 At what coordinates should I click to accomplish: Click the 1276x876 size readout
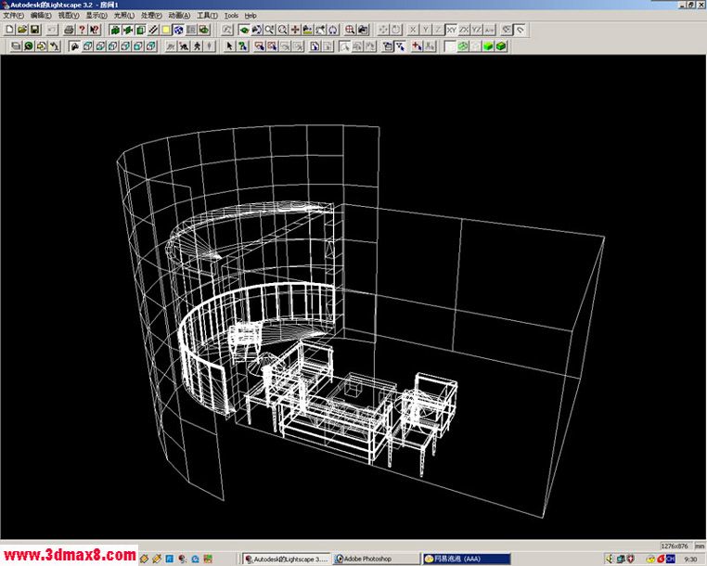click(675, 546)
